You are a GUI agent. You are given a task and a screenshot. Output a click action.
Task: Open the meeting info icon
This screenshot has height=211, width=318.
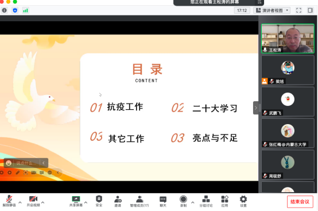4,10
